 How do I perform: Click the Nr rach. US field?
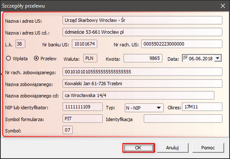pos(182,44)
